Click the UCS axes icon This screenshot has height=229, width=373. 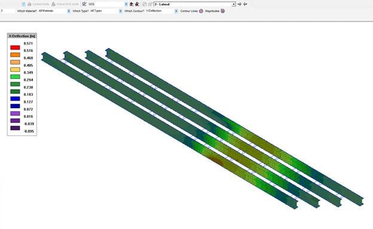pos(84,4)
